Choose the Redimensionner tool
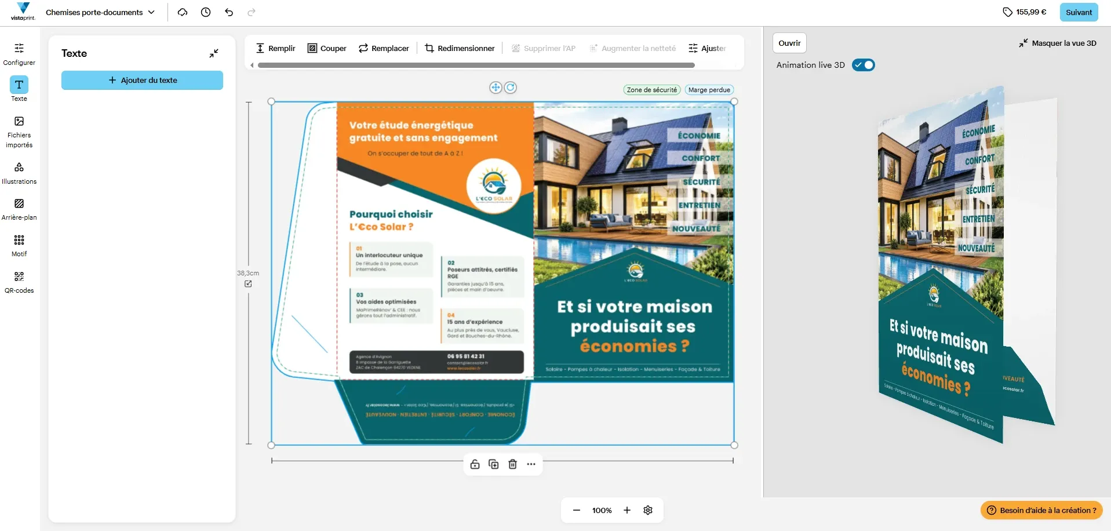 [x=460, y=48]
